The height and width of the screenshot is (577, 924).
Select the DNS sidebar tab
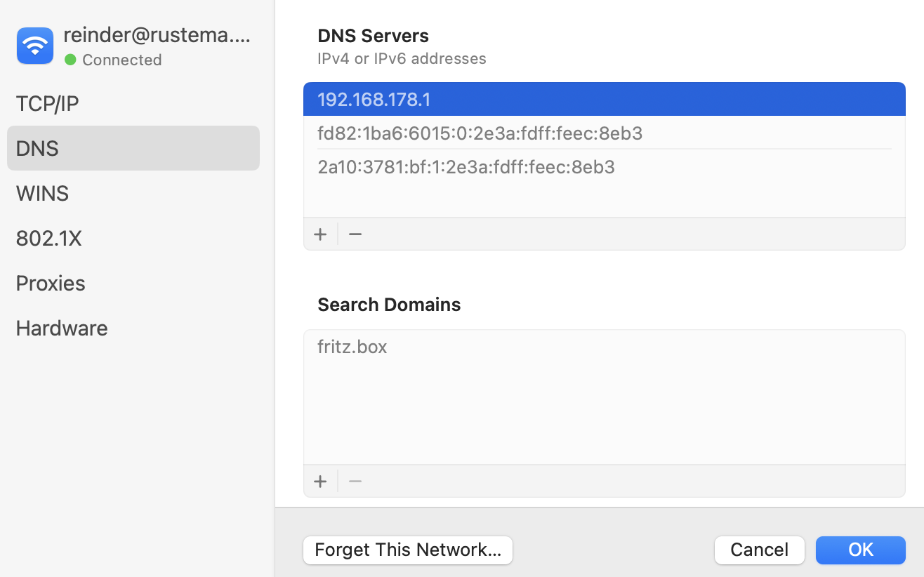[37, 148]
